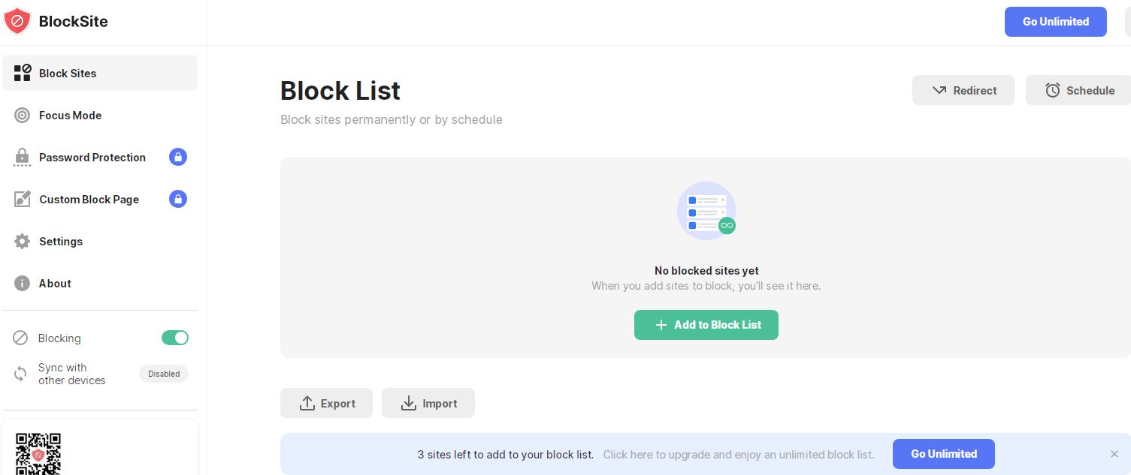Click the sync arrows icon

[20, 374]
